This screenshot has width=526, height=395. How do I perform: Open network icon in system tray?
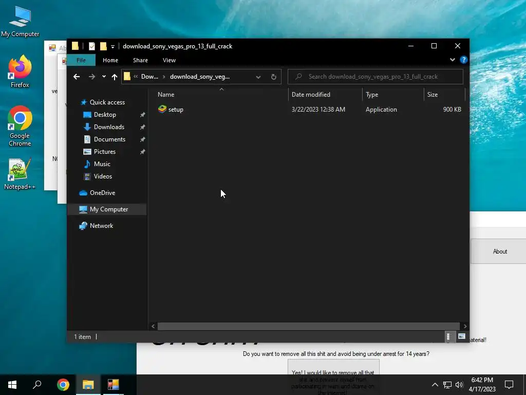point(447,385)
